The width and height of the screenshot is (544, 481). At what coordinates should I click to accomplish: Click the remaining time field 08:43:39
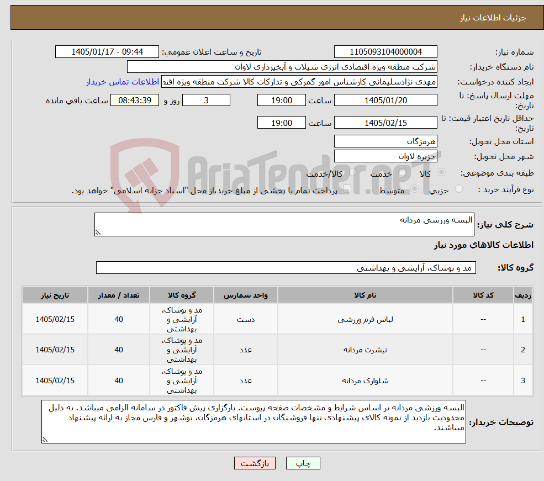(135, 100)
